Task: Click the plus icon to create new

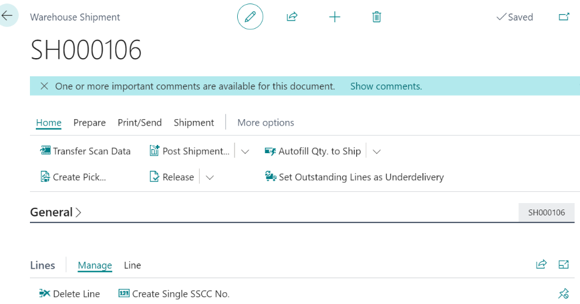Action: 335,17
